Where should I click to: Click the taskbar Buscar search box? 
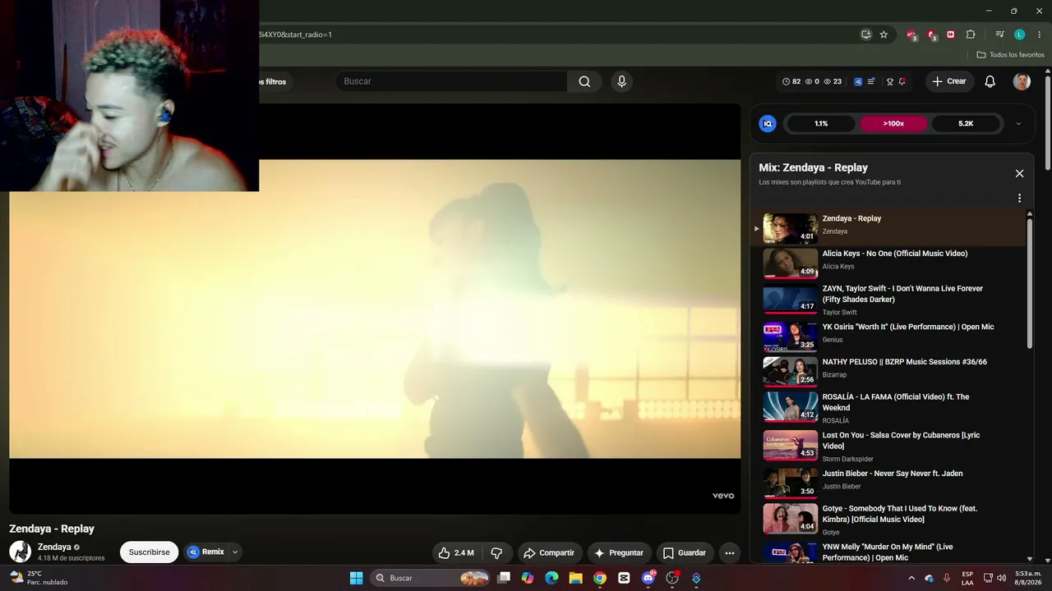click(x=431, y=578)
